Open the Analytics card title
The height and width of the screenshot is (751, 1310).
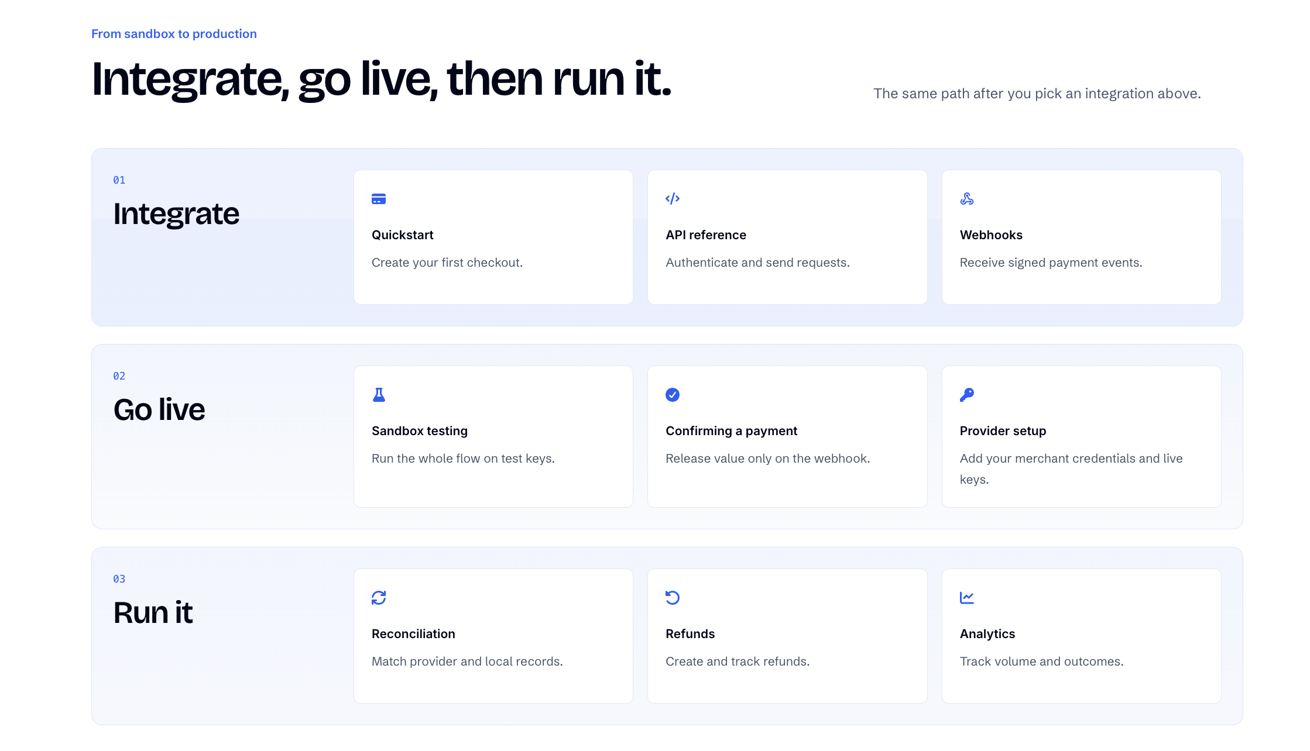(987, 634)
